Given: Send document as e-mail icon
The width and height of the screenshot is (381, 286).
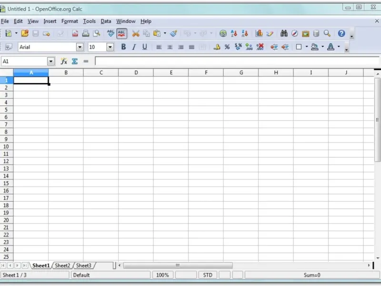Looking at the screenshot, I should tap(46, 33).
